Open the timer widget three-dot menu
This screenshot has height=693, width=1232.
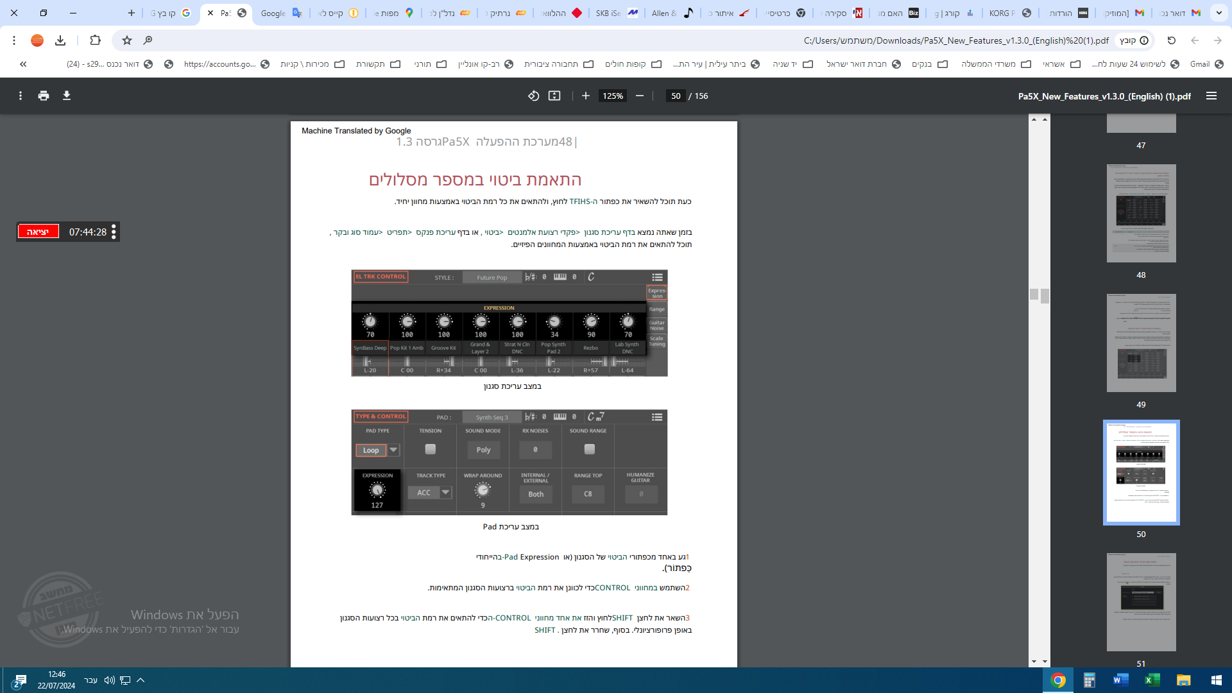click(114, 232)
